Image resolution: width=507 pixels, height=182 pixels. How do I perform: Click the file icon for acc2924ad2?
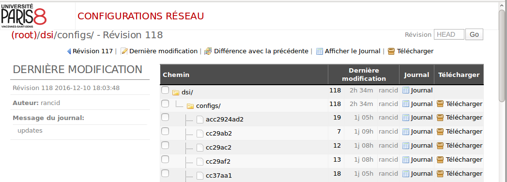(x=200, y=120)
